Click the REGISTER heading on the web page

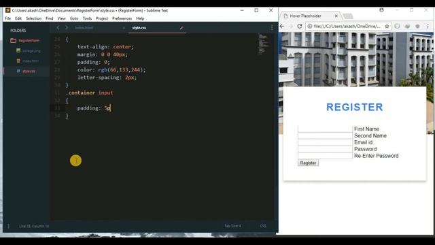coord(355,108)
